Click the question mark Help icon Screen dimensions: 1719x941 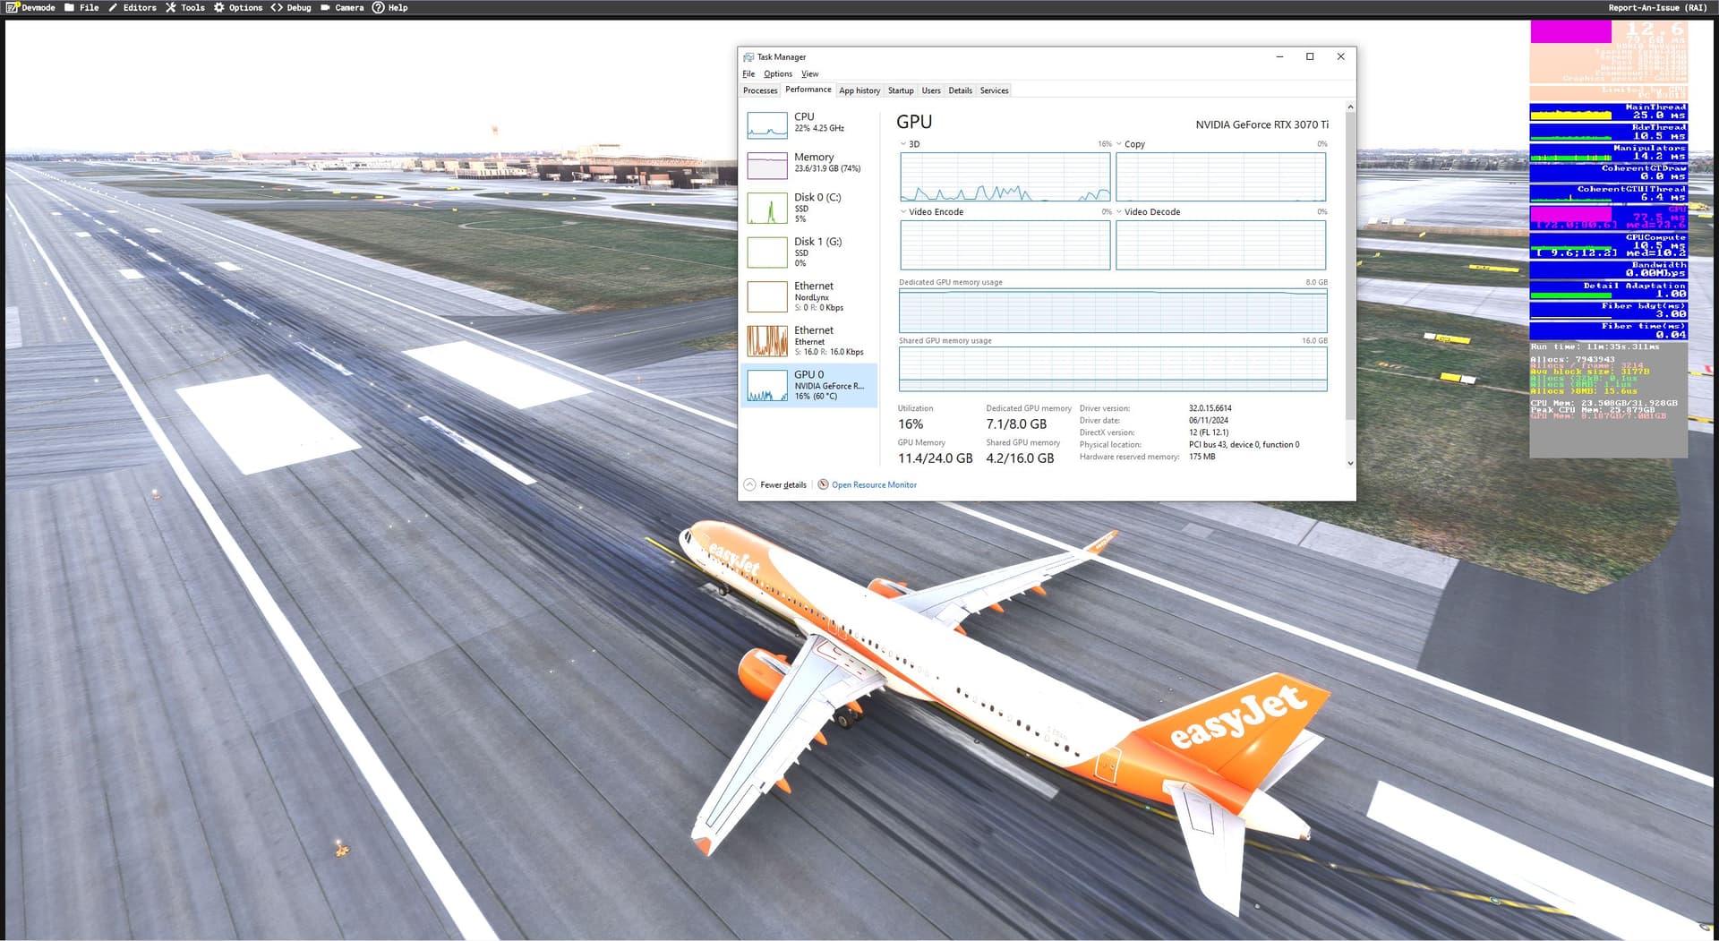pyautogui.click(x=378, y=7)
